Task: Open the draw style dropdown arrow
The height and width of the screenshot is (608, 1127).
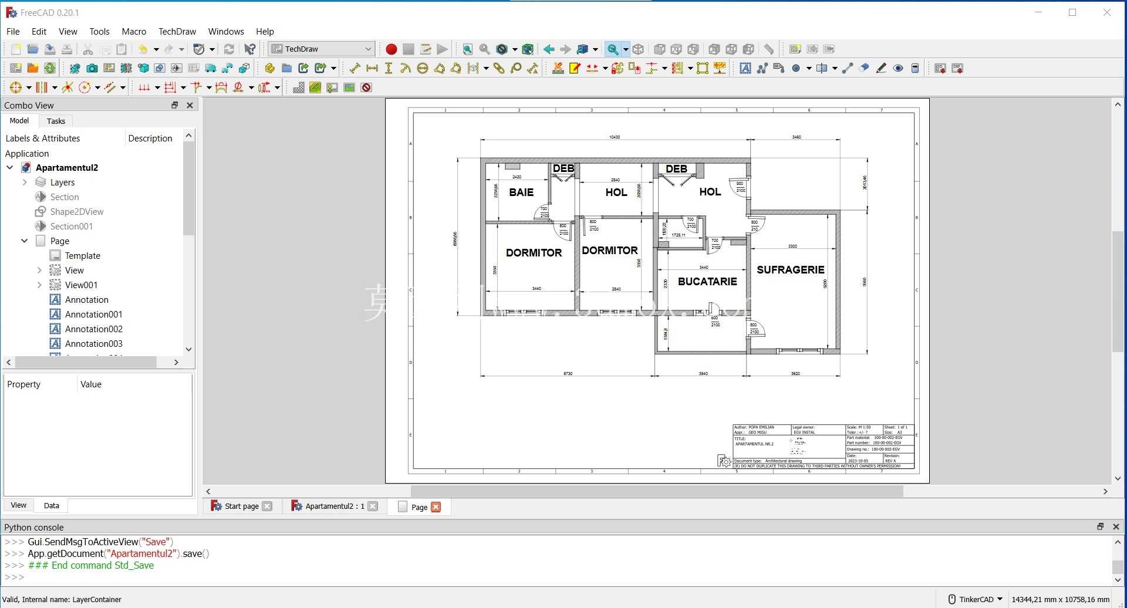Action: pyautogui.click(x=515, y=49)
